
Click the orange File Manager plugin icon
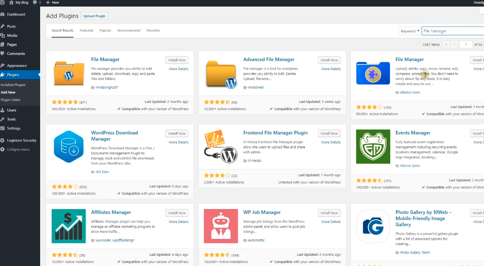pyautogui.click(x=69, y=73)
